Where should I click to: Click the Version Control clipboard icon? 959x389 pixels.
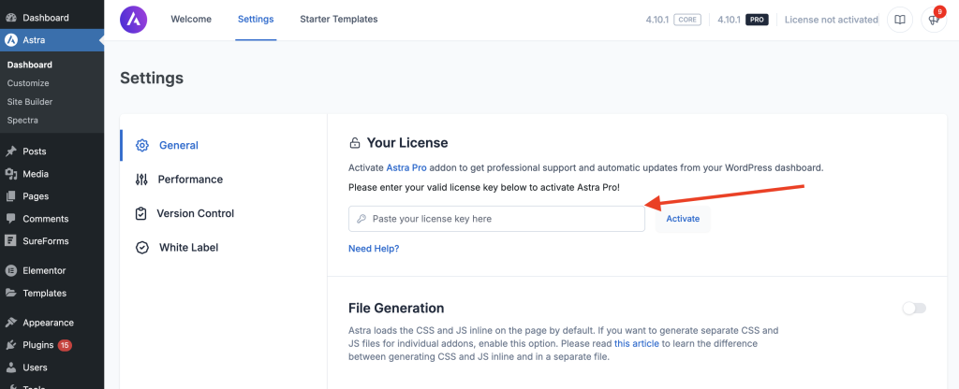click(x=141, y=213)
